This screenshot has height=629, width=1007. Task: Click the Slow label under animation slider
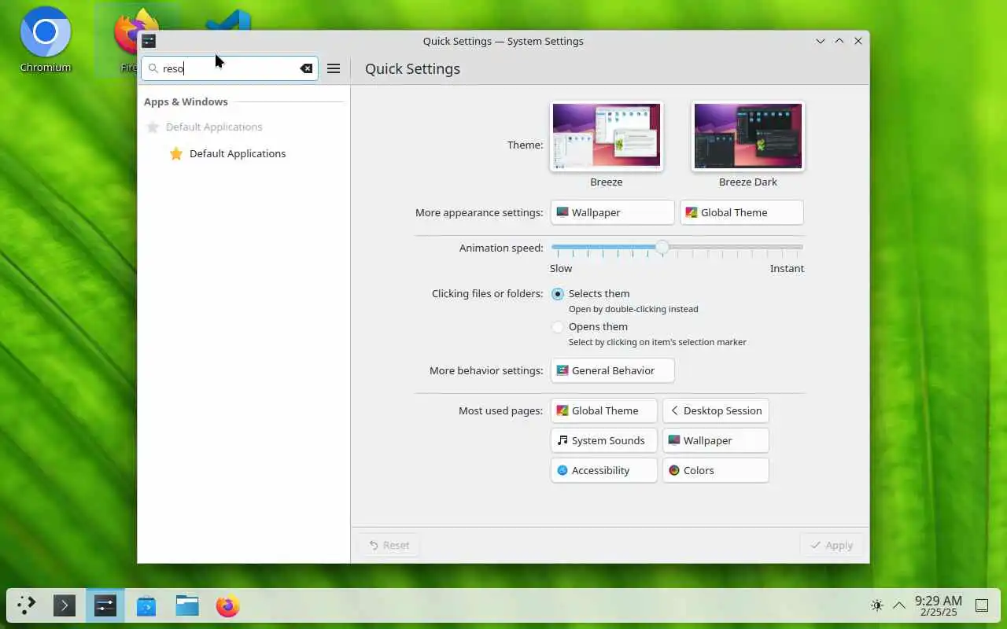click(x=561, y=268)
